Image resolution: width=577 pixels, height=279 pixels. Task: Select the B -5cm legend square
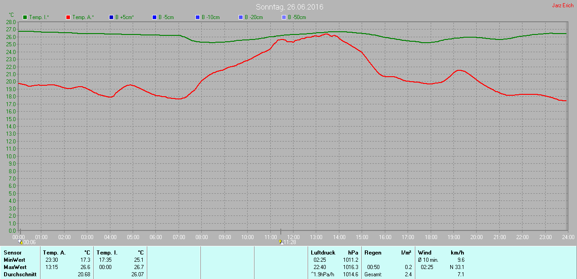click(154, 17)
